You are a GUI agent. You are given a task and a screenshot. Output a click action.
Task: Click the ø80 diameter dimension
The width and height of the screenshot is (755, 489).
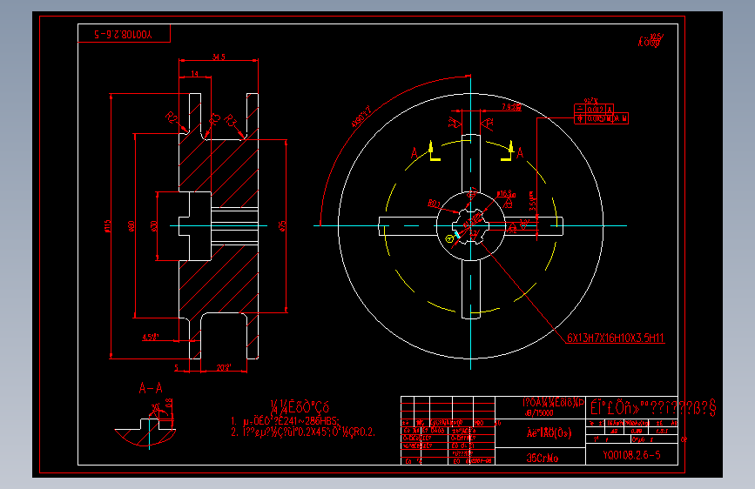click(131, 225)
